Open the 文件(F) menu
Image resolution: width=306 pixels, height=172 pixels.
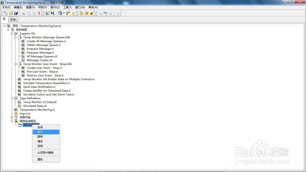(x=6, y=7)
